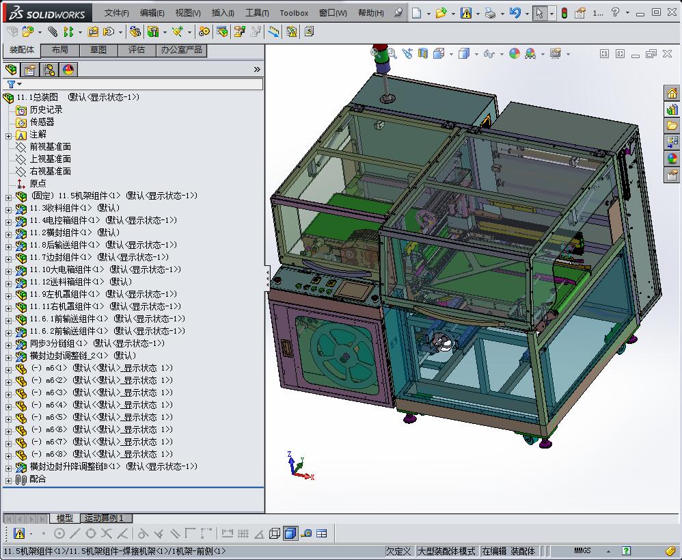
Task: Pin the menu bar with pushpin
Action: pos(398,12)
